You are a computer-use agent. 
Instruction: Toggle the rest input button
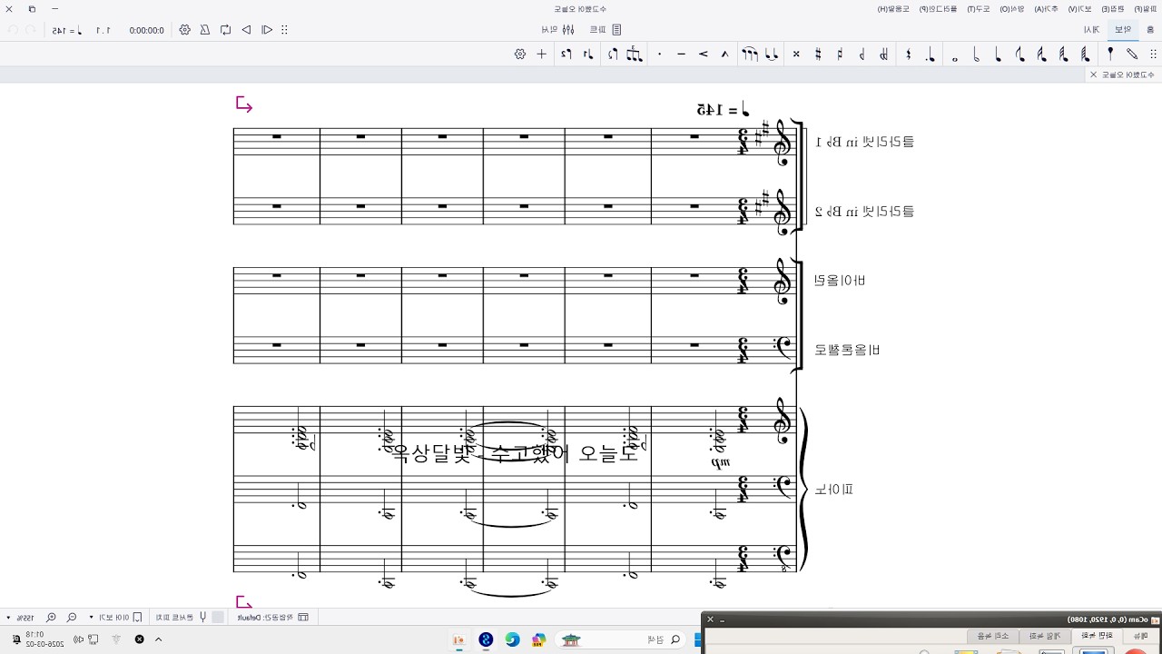coord(909,54)
